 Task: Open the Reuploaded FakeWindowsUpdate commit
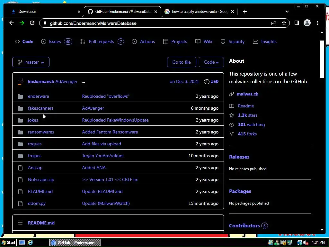(x=115, y=120)
